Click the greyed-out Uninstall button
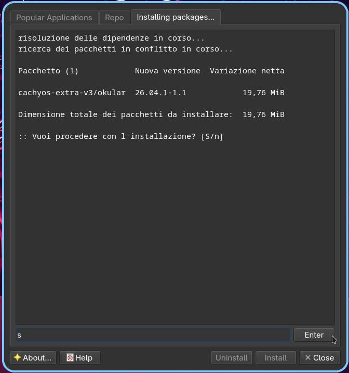 click(232, 357)
